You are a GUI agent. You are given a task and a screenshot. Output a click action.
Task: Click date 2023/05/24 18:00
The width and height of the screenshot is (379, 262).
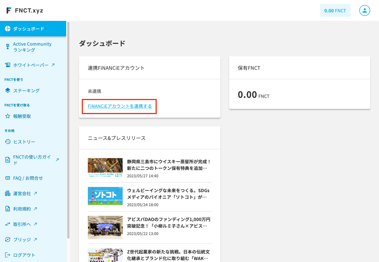pos(143,205)
